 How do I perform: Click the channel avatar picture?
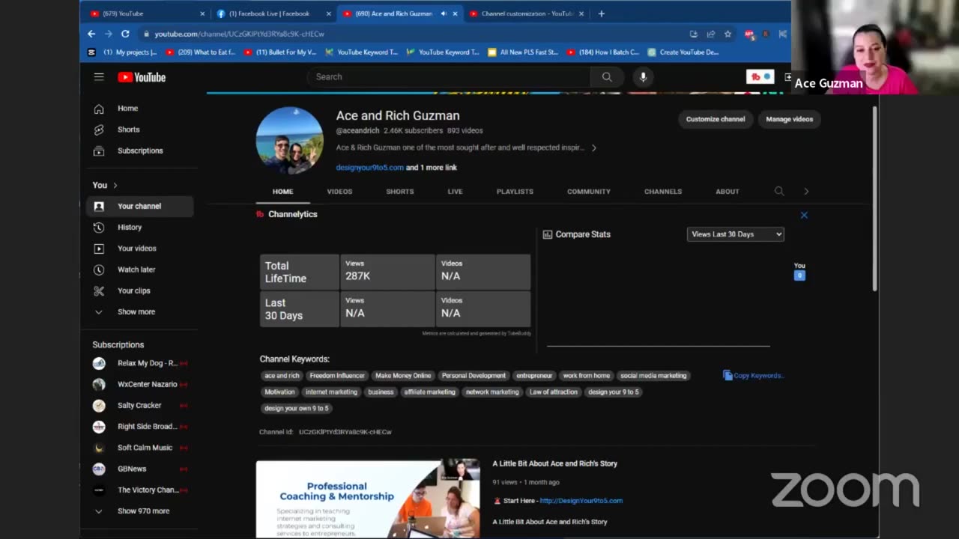289,140
